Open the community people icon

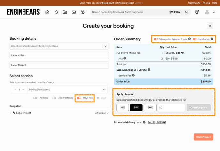coord(83,12)
